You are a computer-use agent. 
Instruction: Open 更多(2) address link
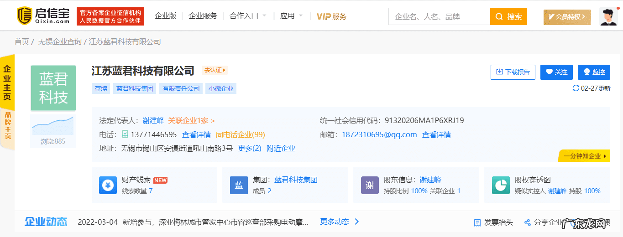click(250, 148)
